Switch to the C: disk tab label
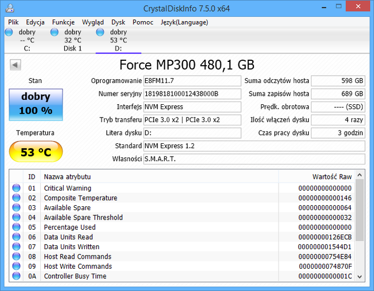 (27, 48)
